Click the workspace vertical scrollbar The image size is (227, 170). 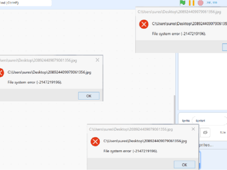[x=175, y=109]
